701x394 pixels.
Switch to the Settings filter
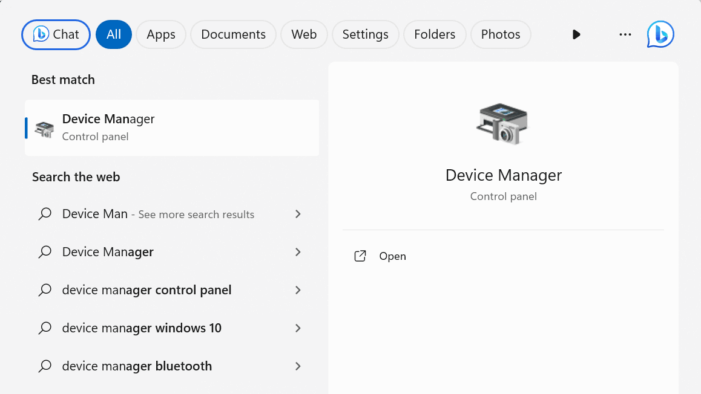365,34
